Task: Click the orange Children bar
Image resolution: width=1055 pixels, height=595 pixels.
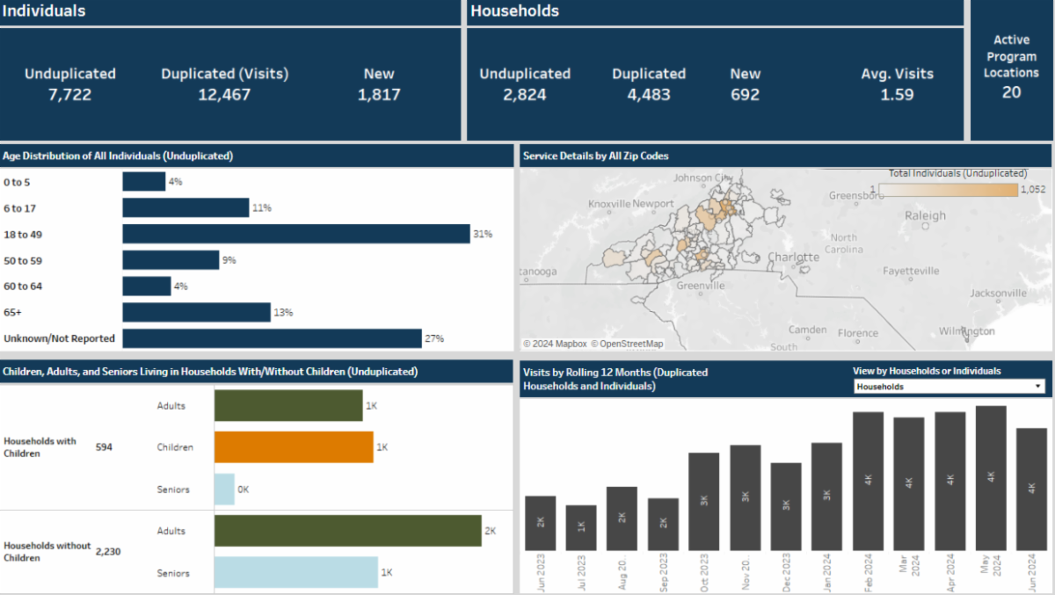Action: [x=294, y=447]
